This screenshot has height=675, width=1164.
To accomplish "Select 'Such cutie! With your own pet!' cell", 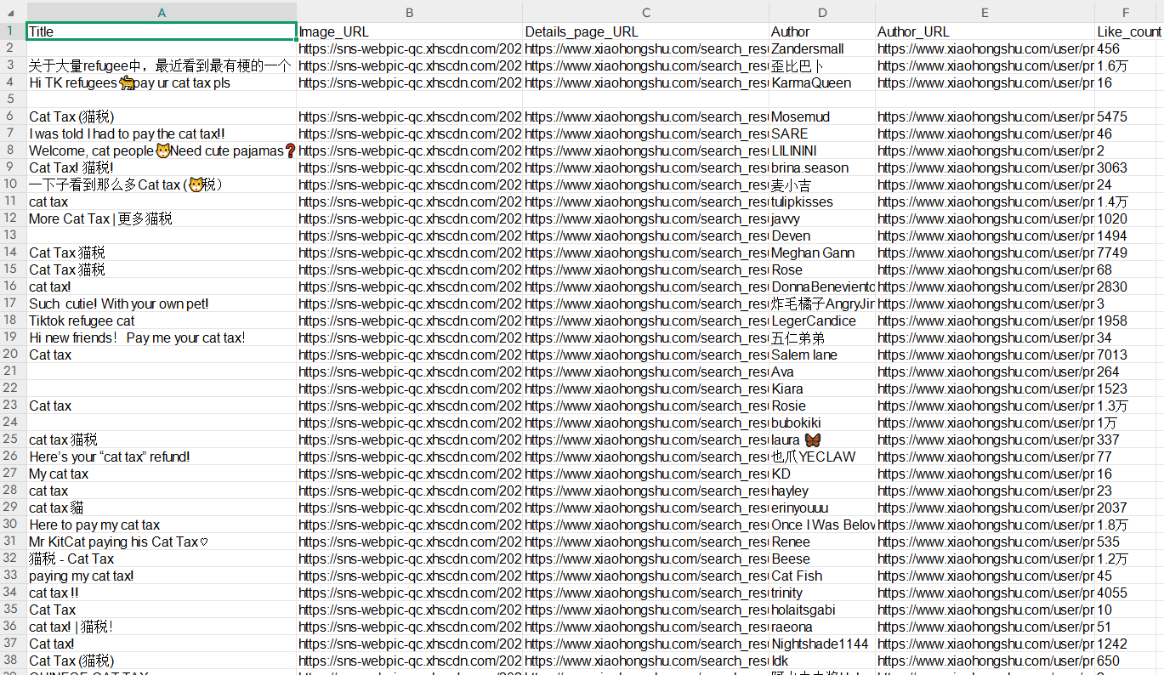I will (x=162, y=303).
